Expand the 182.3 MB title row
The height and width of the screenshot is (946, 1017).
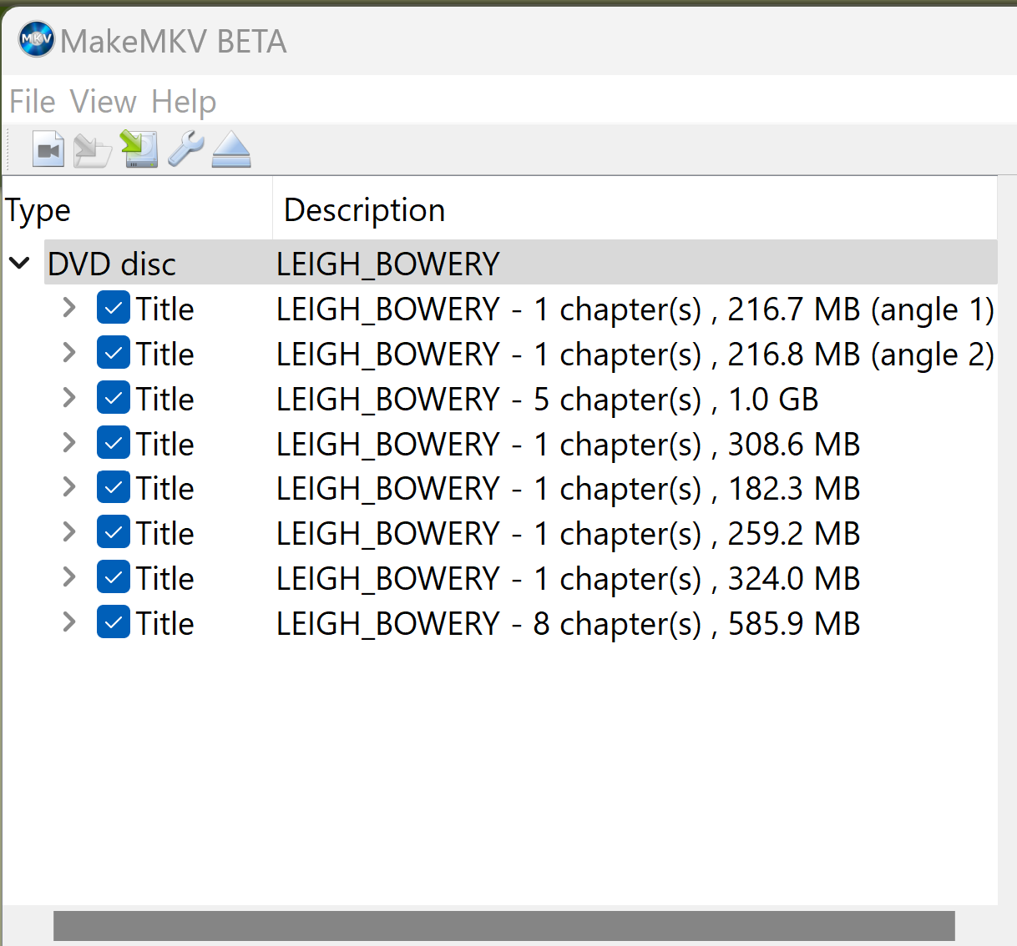(69, 487)
